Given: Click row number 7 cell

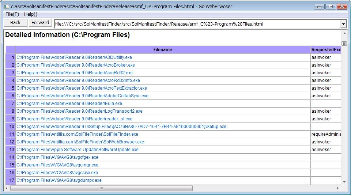Looking at the screenshot, I should (10, 104).
